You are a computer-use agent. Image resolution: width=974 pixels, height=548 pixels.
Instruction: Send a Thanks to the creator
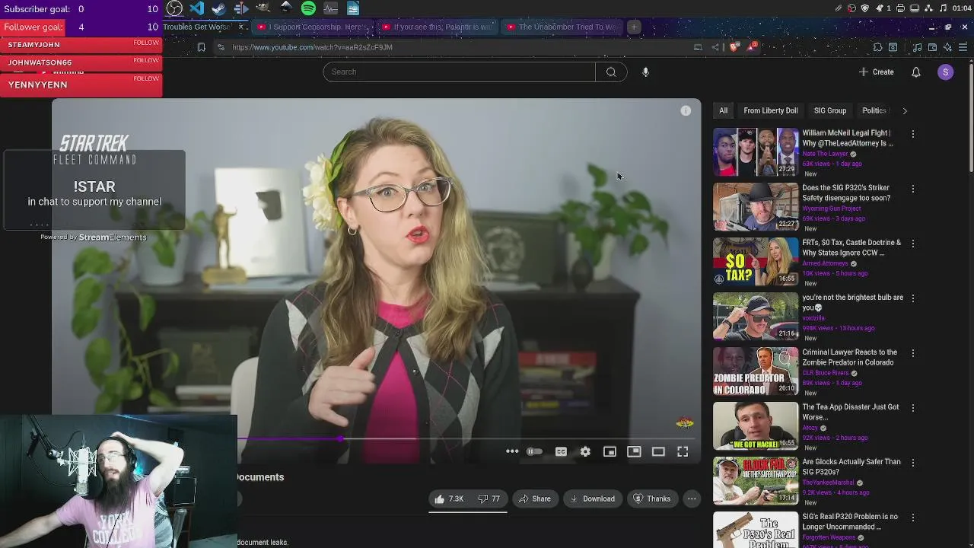coord(652,499)
